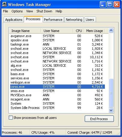The width and height of the screenshot is (122, 137).
Task: Click the Task Manager title bar icon
Action: 4,4
